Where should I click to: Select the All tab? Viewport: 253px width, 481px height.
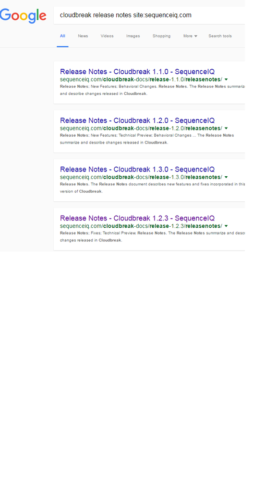pyautogui.click(x=62, y=36)
